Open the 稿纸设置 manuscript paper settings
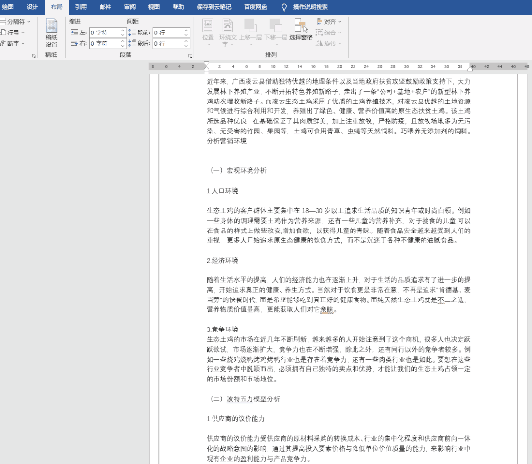532x464 pixels. [x=52, y=33]
